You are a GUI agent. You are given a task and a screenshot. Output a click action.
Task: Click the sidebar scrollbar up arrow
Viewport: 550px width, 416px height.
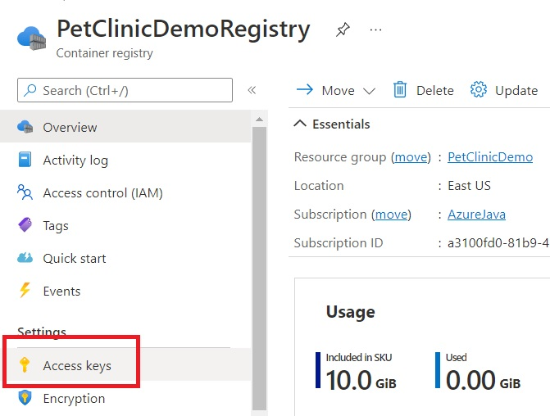(259, 120)
